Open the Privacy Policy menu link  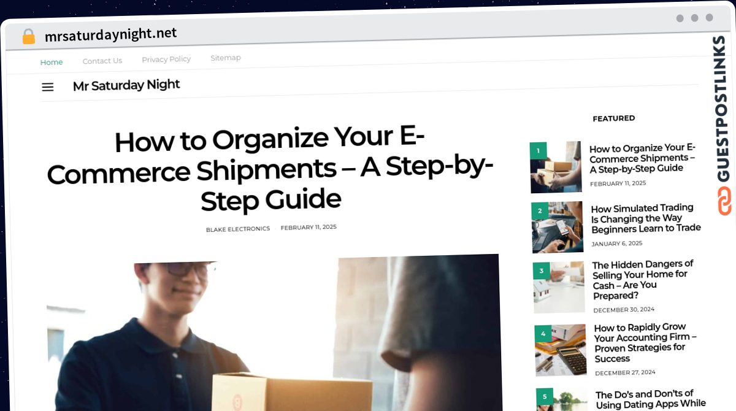[x=166, y=60]
